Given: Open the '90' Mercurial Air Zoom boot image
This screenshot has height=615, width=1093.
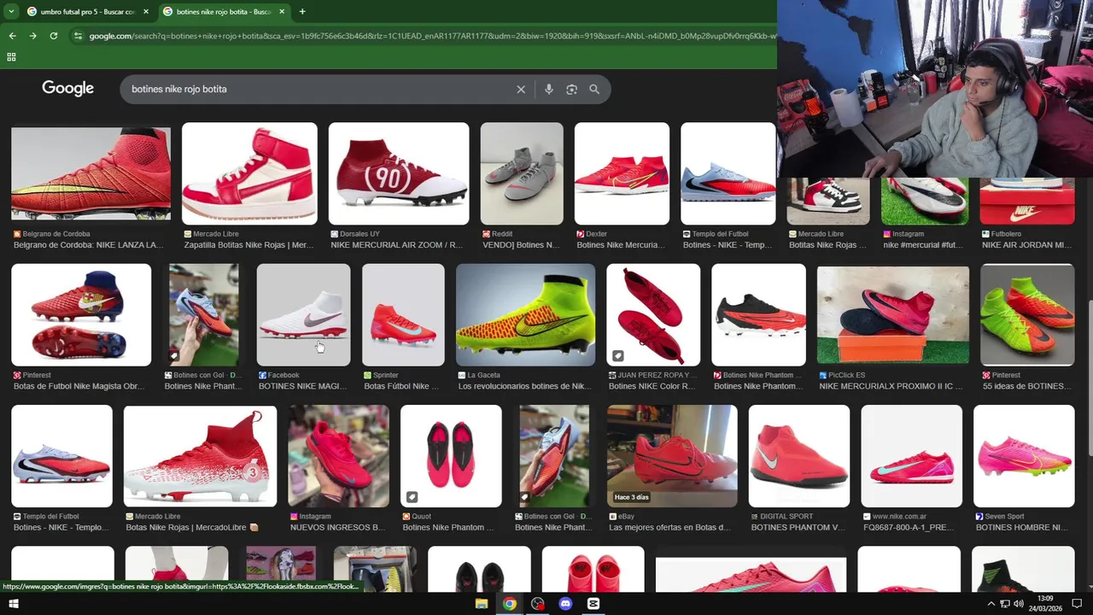Looking at the screenshot, I should point(399,173).
